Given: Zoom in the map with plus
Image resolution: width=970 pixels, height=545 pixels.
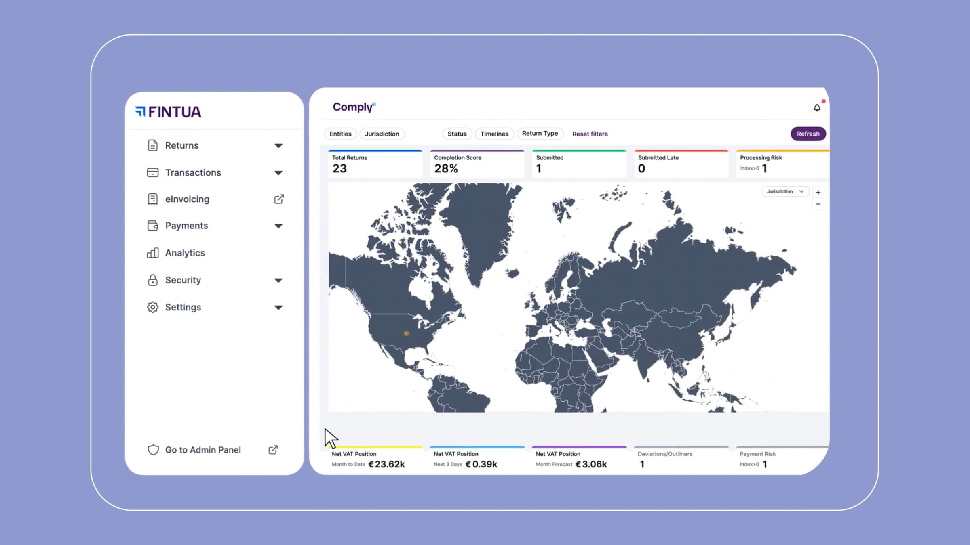Looking at the screenshot, I should 818,193.
